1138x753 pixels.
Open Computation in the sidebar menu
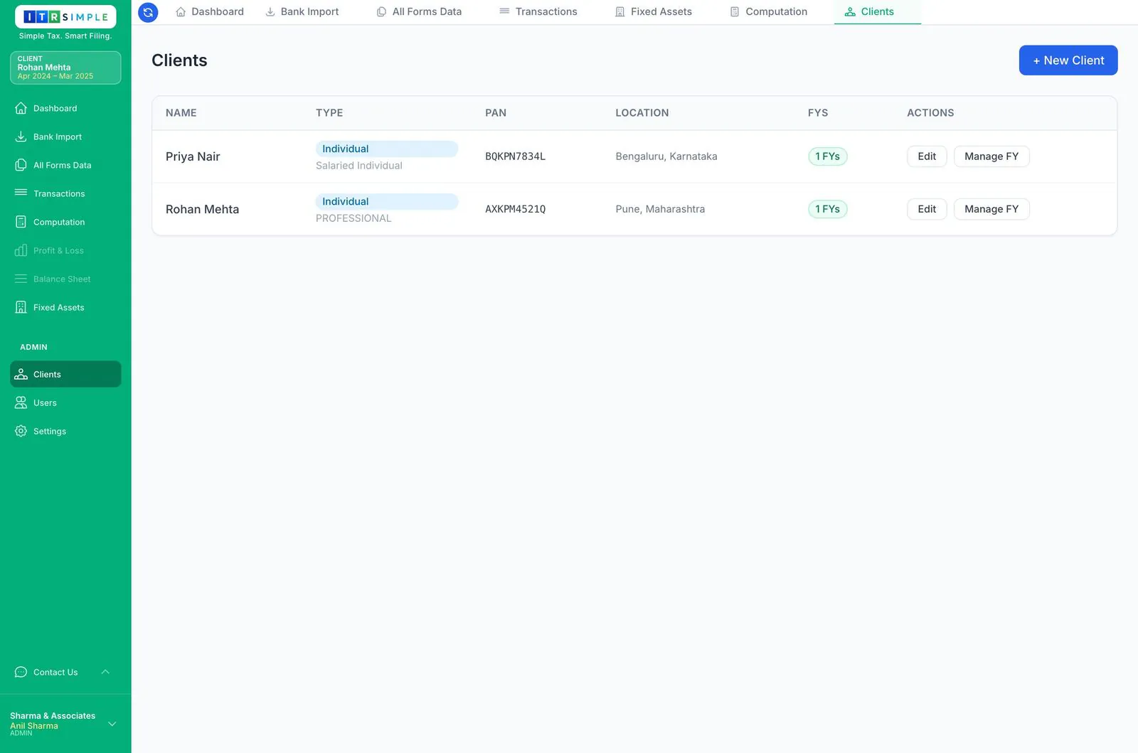[x=65, y=222]
